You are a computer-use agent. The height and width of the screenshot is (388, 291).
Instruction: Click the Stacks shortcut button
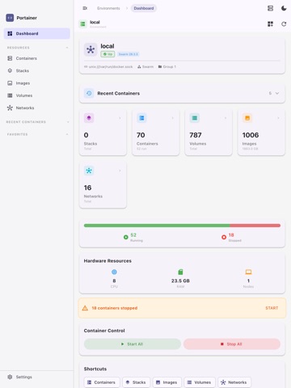[x=137, y=382]
